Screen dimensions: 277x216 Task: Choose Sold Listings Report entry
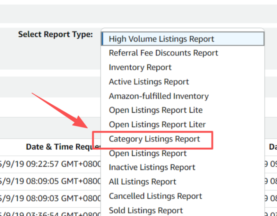click(x=146, y=211)
